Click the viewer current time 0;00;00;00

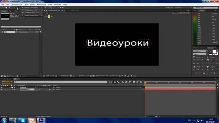point(65,76)
